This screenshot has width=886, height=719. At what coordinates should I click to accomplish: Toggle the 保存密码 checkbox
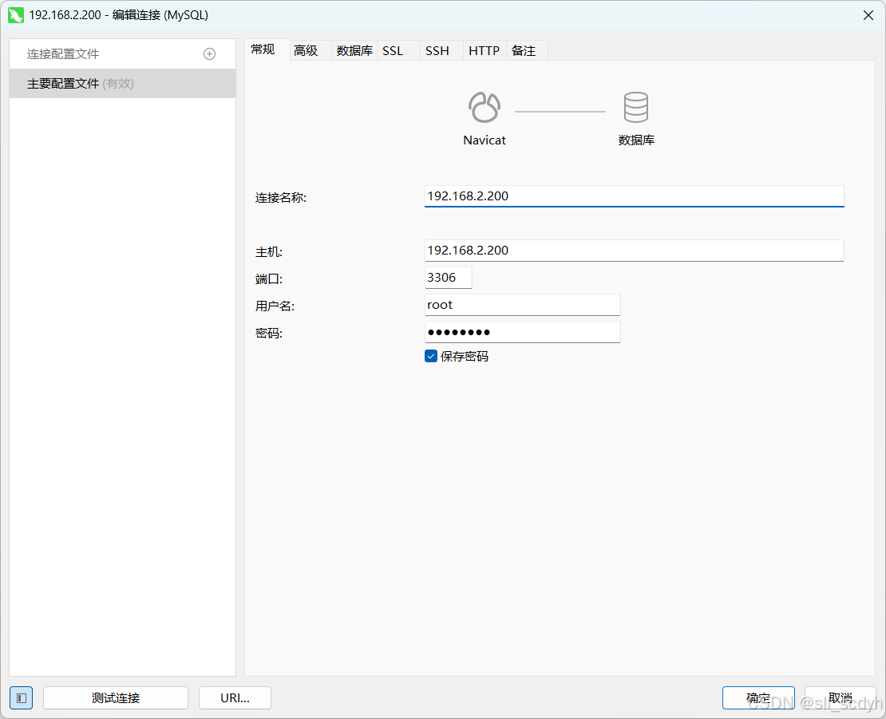(430, 357)
